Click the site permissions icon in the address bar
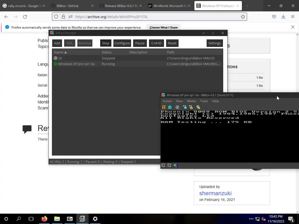Viewport: 299px width, 224px height. click(71, 17)
